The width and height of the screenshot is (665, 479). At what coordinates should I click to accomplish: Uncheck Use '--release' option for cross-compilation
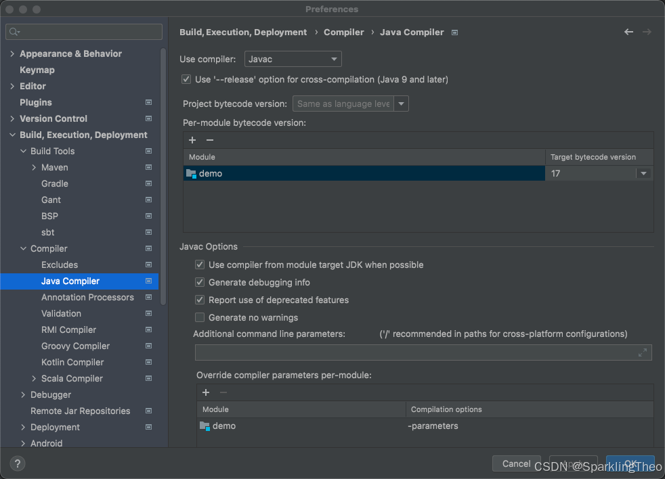tap(186, 79)
